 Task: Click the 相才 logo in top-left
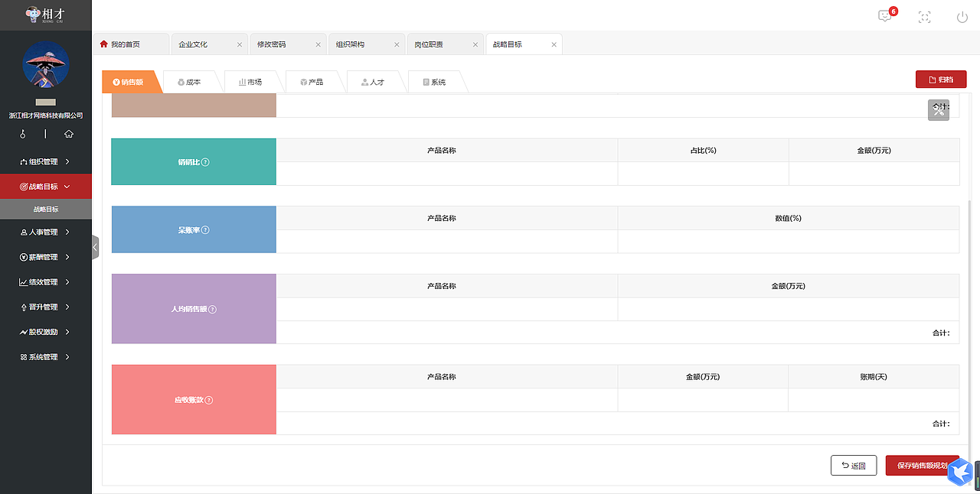click(x=45, y=15)
